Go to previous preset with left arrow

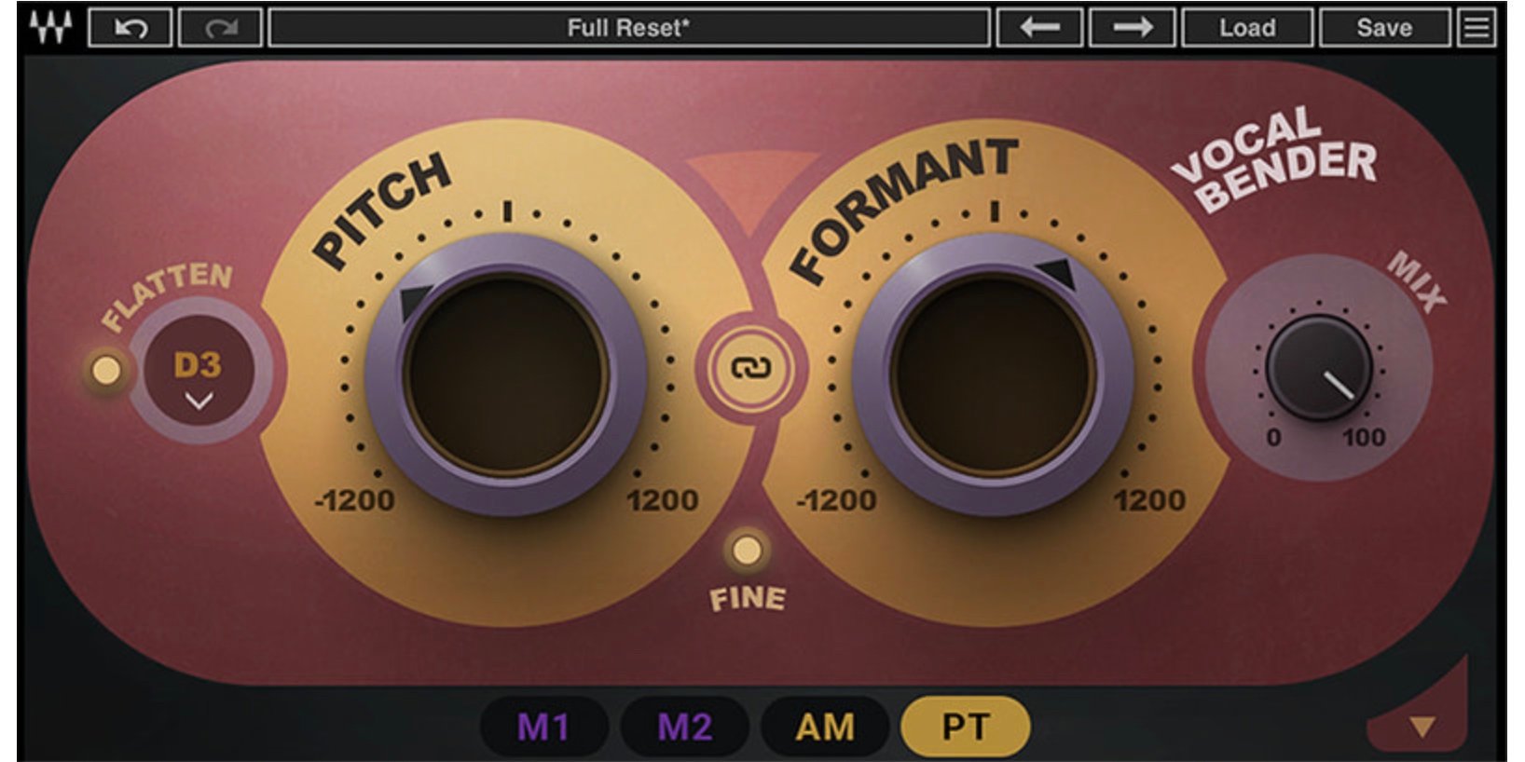pos(1039,28)
